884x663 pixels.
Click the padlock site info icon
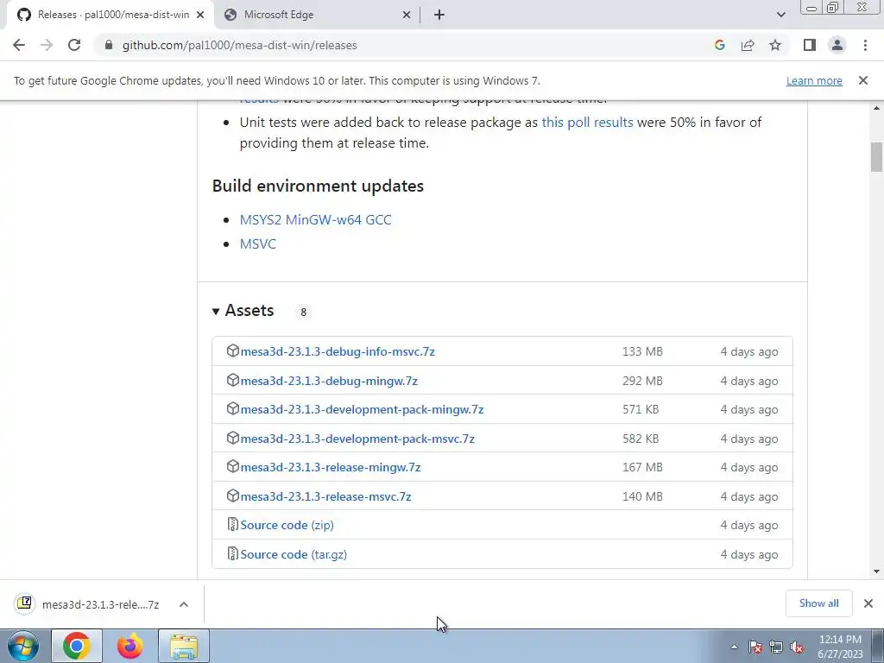[109, 45]
